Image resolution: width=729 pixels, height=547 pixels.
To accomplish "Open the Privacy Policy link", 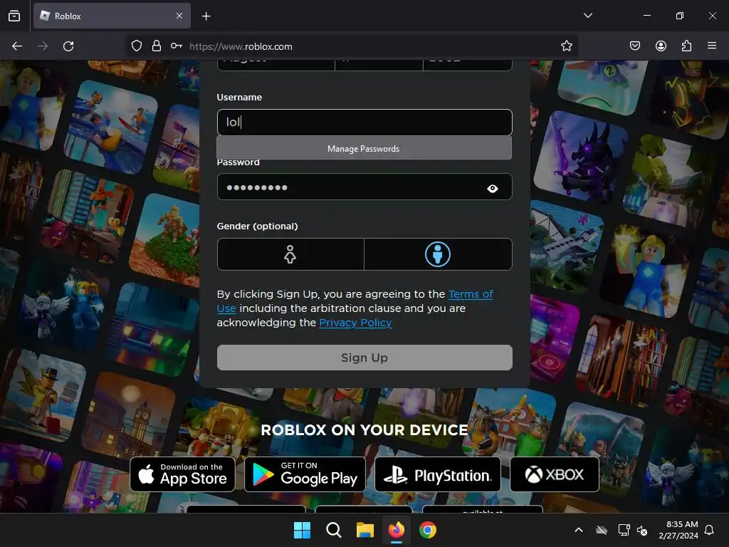I will point(355,323).
